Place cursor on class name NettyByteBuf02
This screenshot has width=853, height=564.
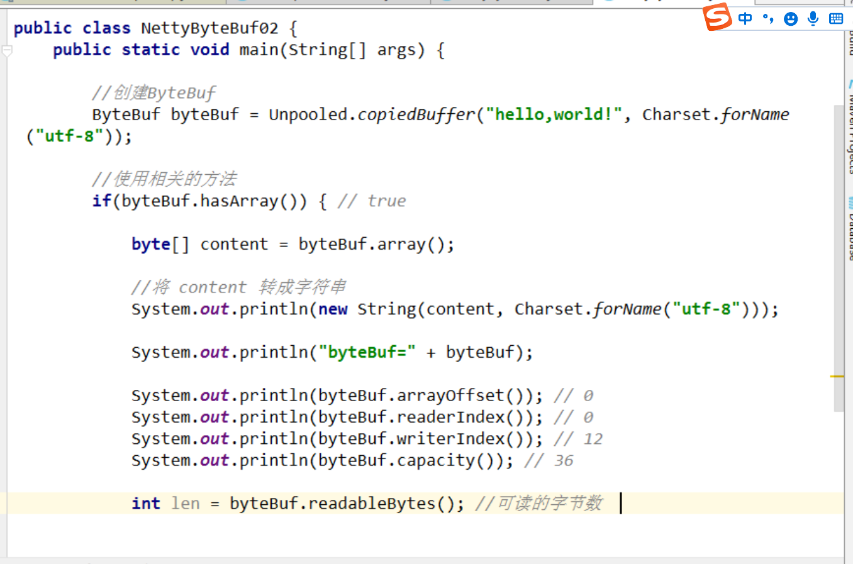209,28
